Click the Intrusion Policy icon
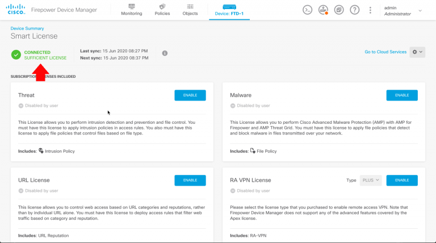The width and height of the screenshot is (436, 243). point(41,150)
